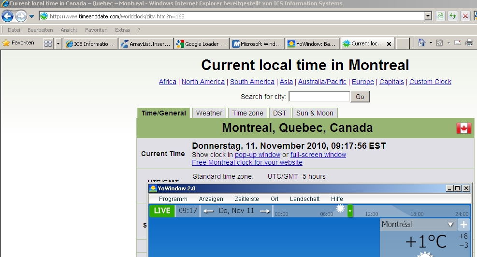This screenshot has width=477, height=257.
Task: Expand the address bar history dropdown
Action: click(428, 16)
